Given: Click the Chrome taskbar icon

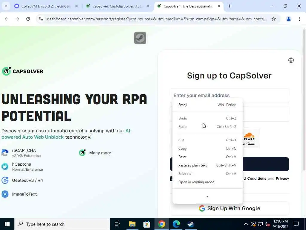Looking at the screenshot, I should point(161,224).
